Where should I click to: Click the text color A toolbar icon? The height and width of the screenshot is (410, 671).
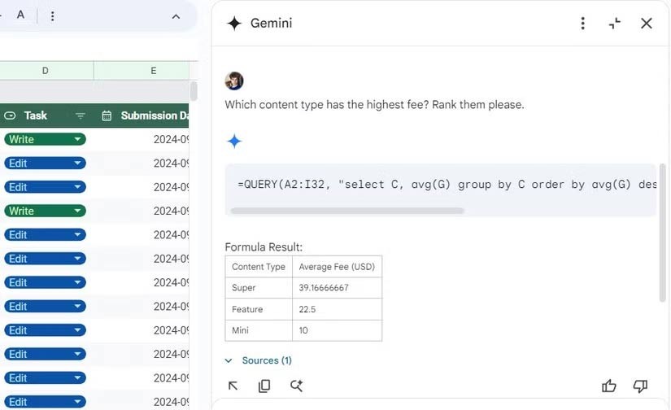pyautogui.click(x=20, y=15)
